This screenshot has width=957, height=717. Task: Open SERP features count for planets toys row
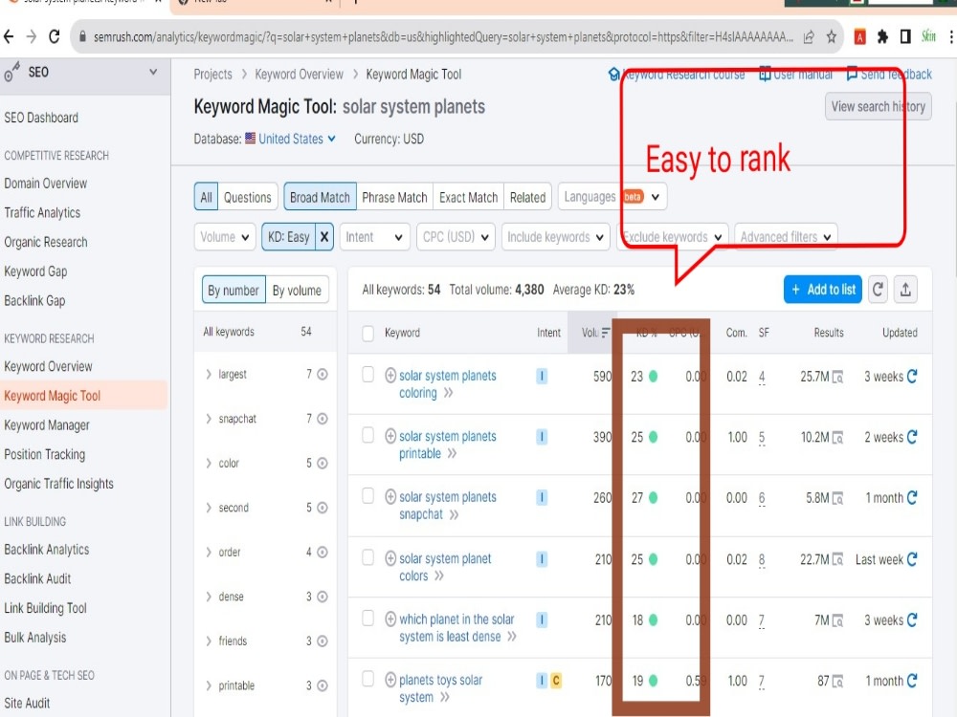point(761,682)
